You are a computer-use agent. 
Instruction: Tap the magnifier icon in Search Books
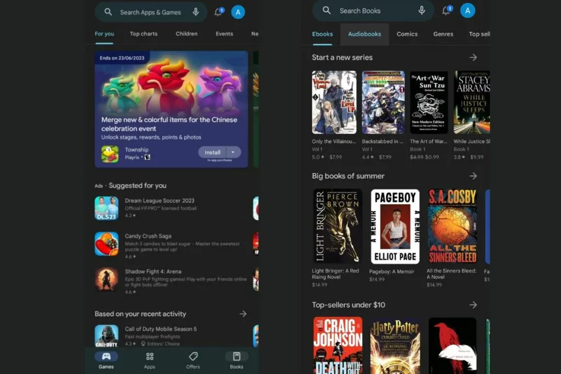327,10
